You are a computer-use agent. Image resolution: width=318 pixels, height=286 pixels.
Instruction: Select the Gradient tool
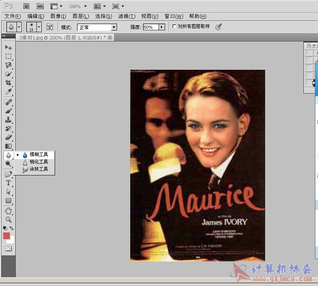(x=8, y=146)
